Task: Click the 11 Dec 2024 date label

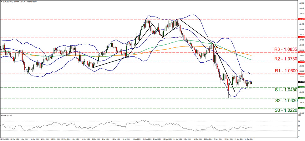Action: [x=248, y=139]
